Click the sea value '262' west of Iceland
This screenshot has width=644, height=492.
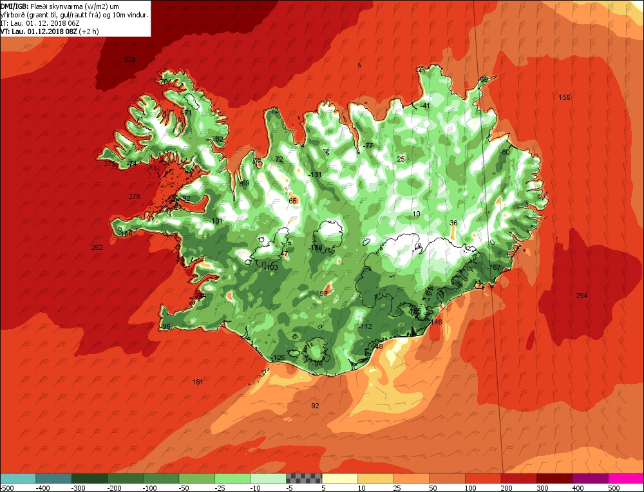tap(97, 247)
